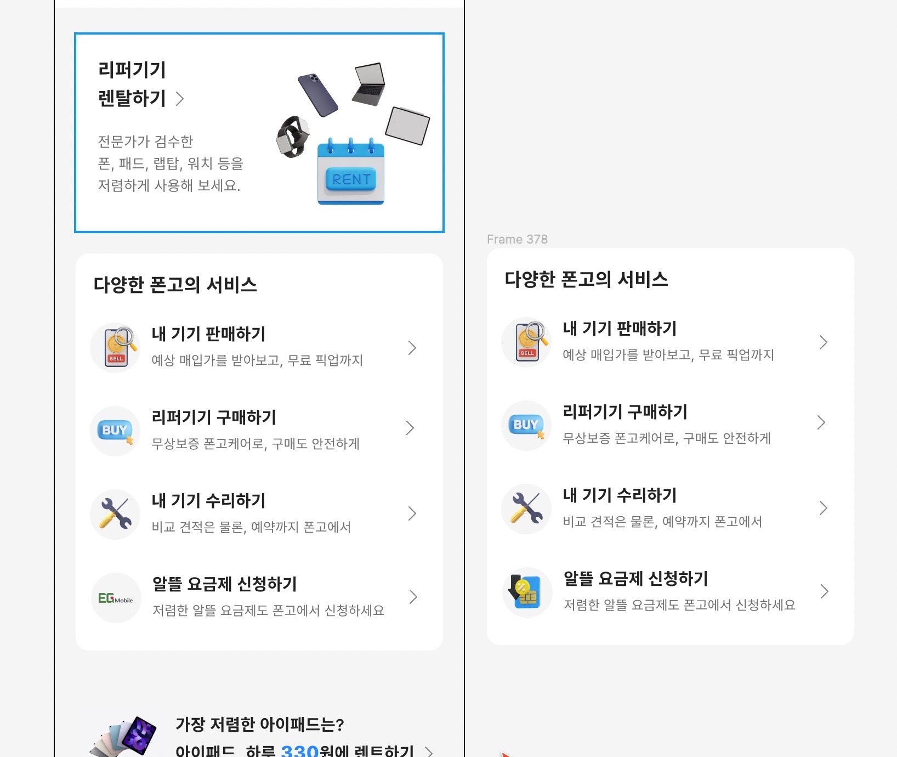
Task: Click the EG Mobile logo icon
Action: pyautogui.click(x=116, y=598)
